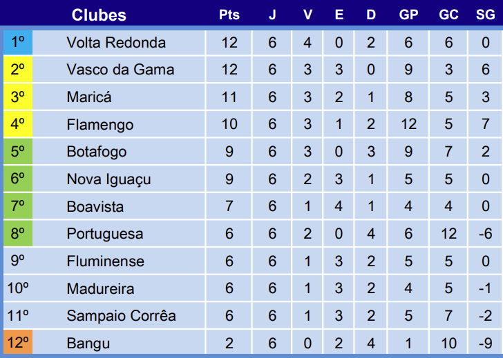Select Portuguesa's goal difference of -6

tap(485, 234)
